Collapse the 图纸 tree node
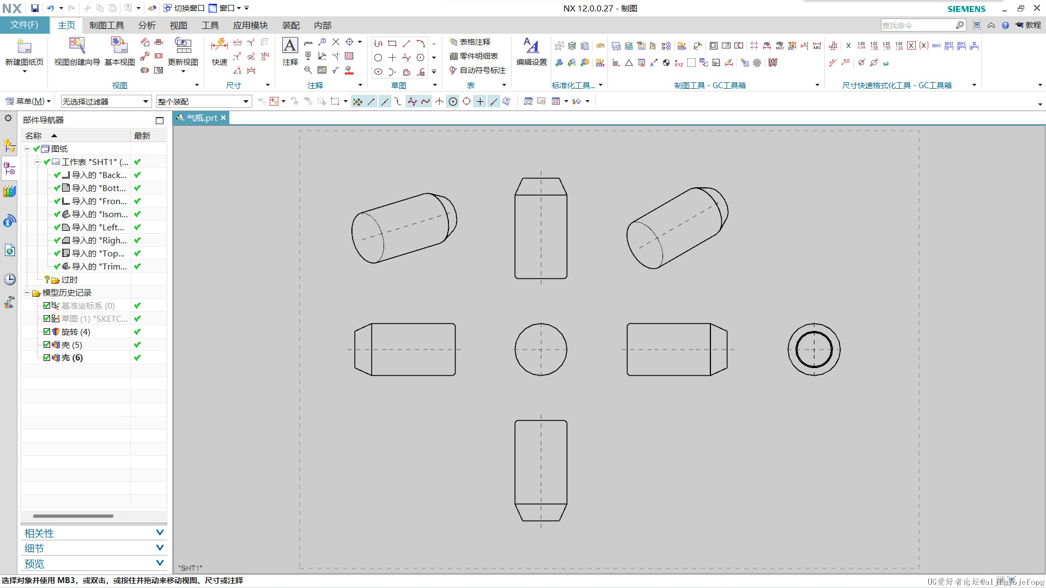 coord(27,149)
